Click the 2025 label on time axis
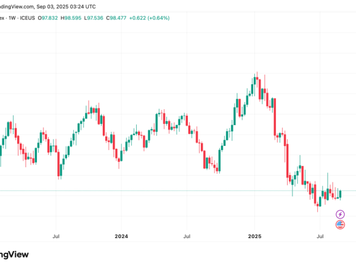This screenshot has width=356, height=267. pos(254,236)
